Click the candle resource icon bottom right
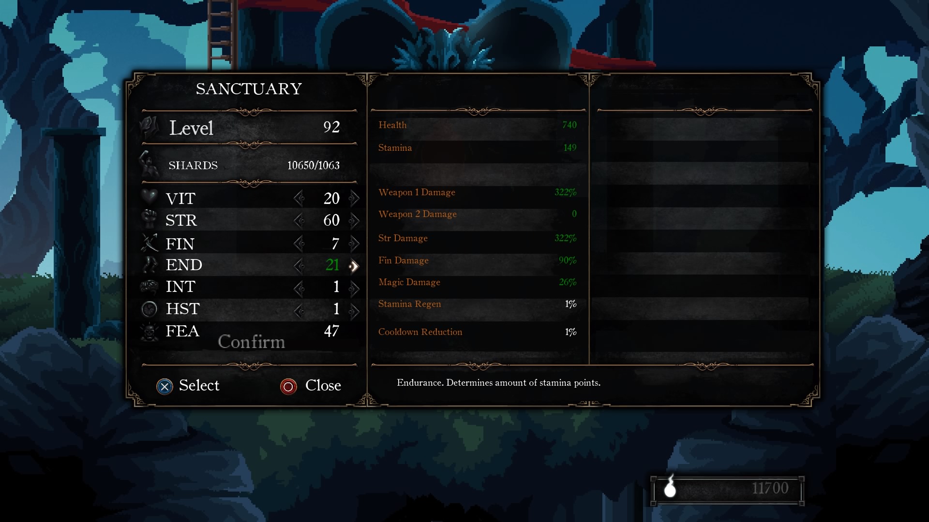 [671, 489]
